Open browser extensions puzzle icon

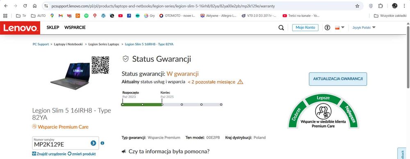381,6
